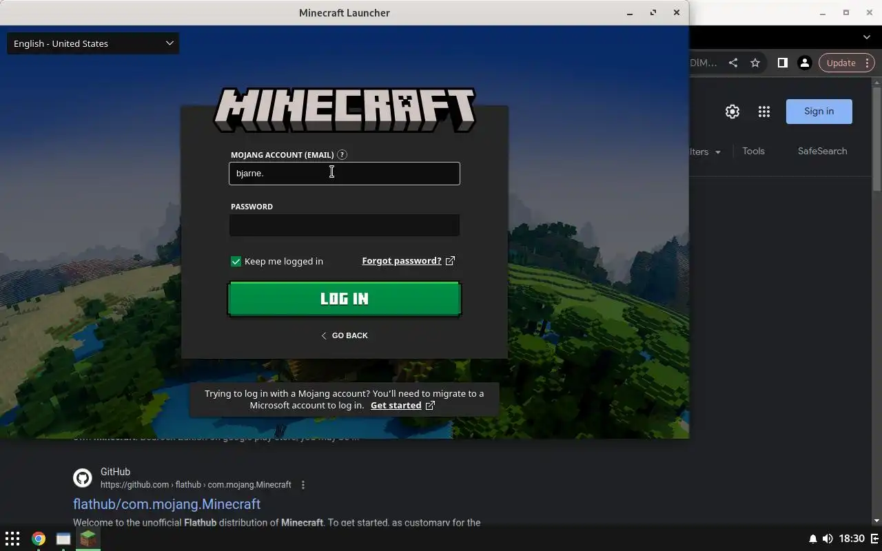Viewport: 882px width, 551px height.
Task: Open the Forgot password? link
Action: click(402, 261)
